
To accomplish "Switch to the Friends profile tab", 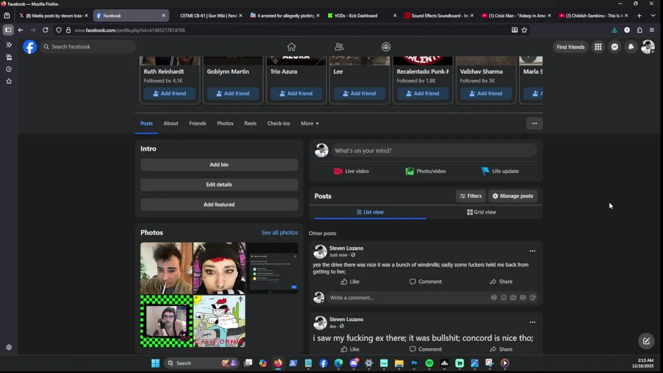I will click(x=197, y=123).
